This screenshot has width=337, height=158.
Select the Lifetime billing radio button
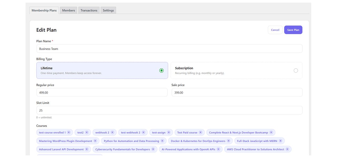161,71
